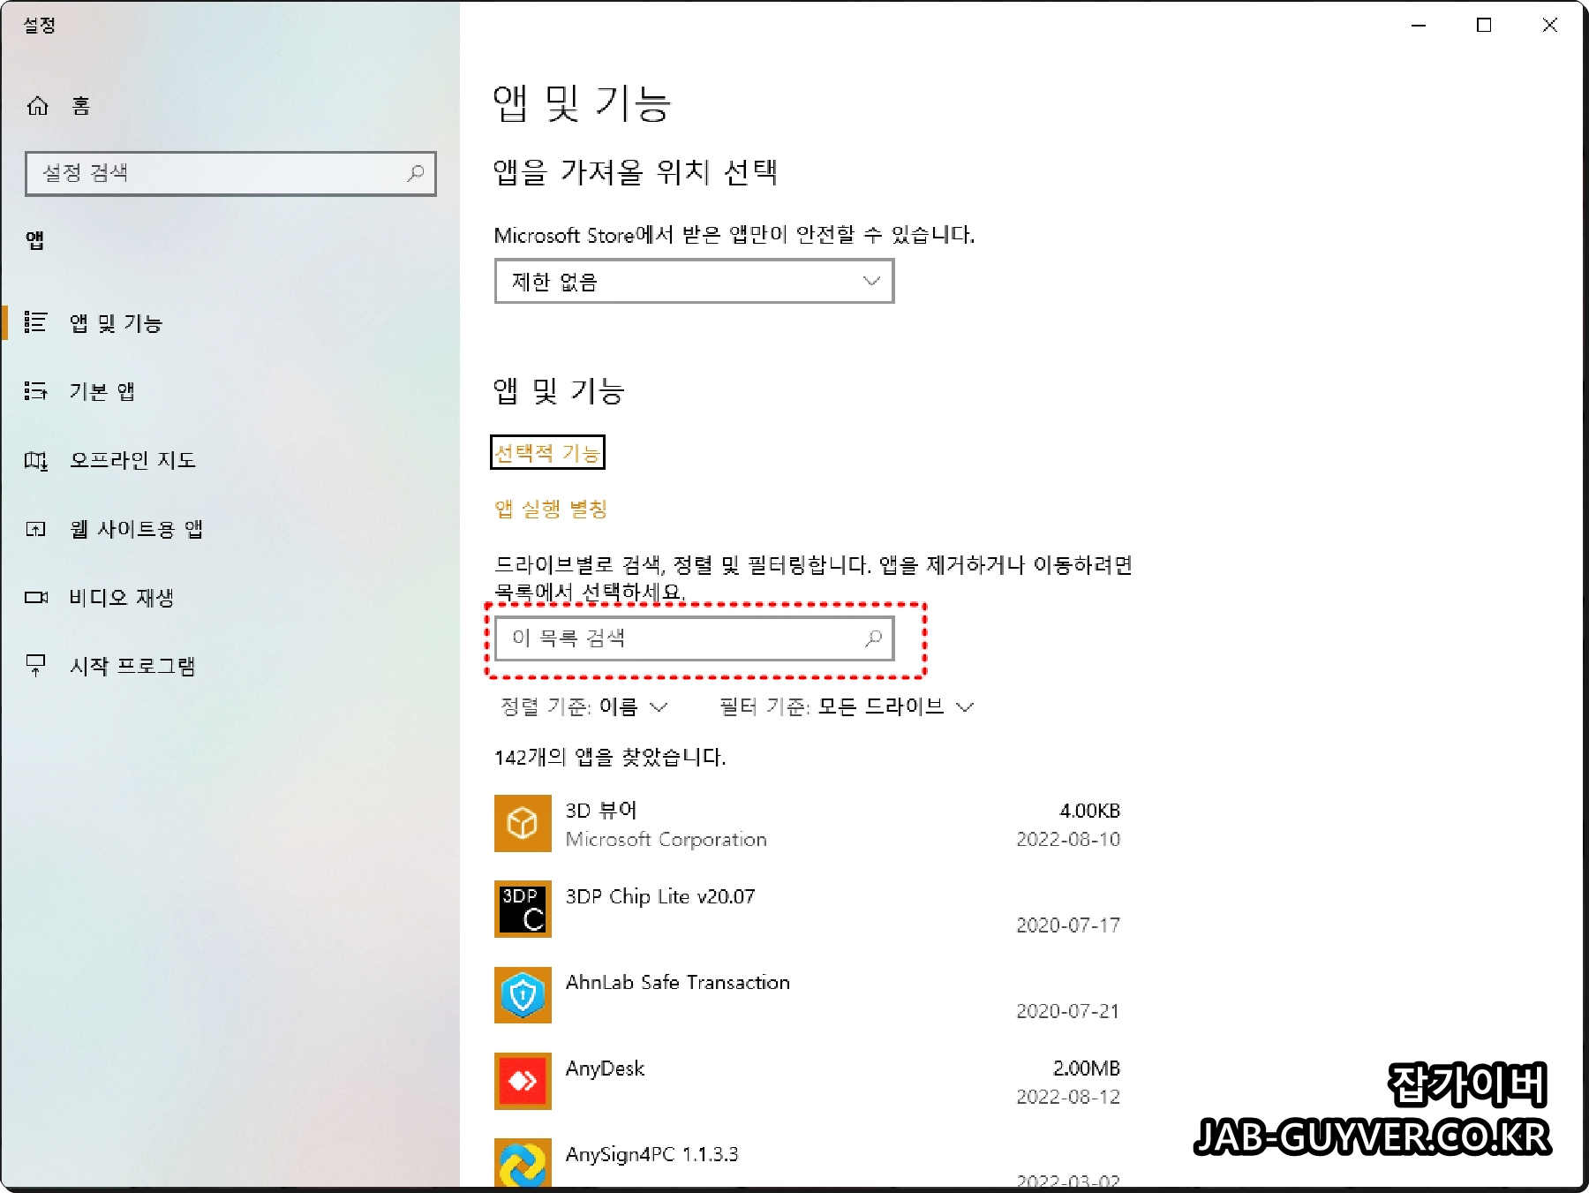Select the AnyDesk app name

[x=606, y=1068]
